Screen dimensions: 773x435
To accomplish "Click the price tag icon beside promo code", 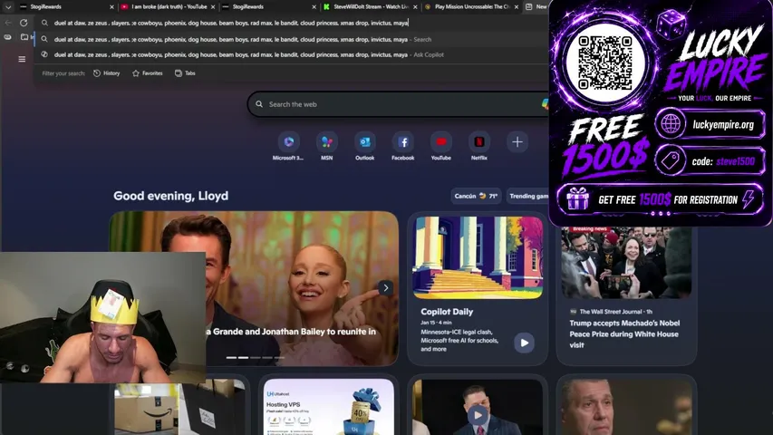I will click(x=671, y=160).
